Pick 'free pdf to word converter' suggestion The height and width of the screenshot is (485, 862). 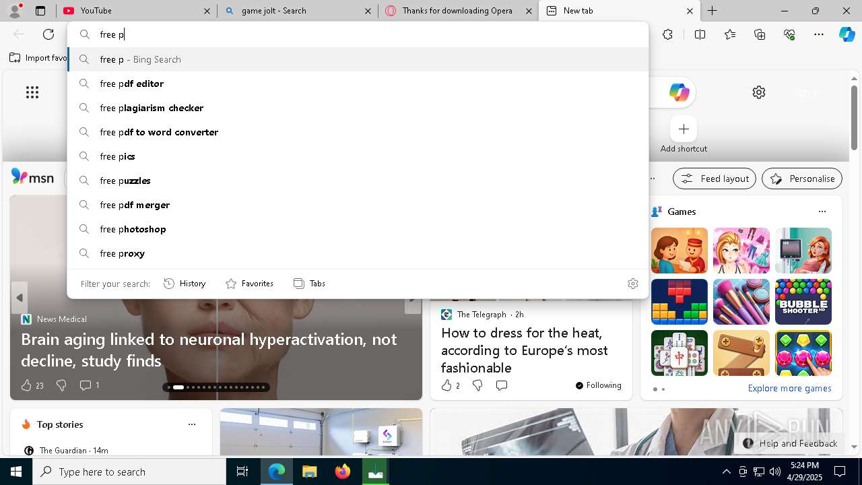tap(358, 132)
